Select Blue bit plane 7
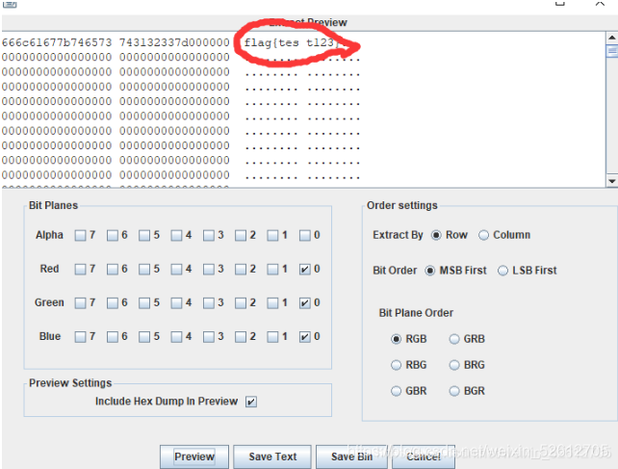Image resolution: width=618 pixels, height=469 pixels. [81, 337]
